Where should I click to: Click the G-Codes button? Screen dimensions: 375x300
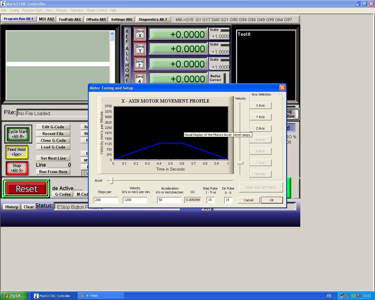[63, 194]
